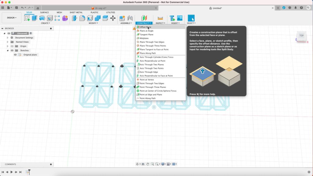313x176 pixels.
Task: Open the DESIGN workspace dropdown
Action: pos(12,18)
